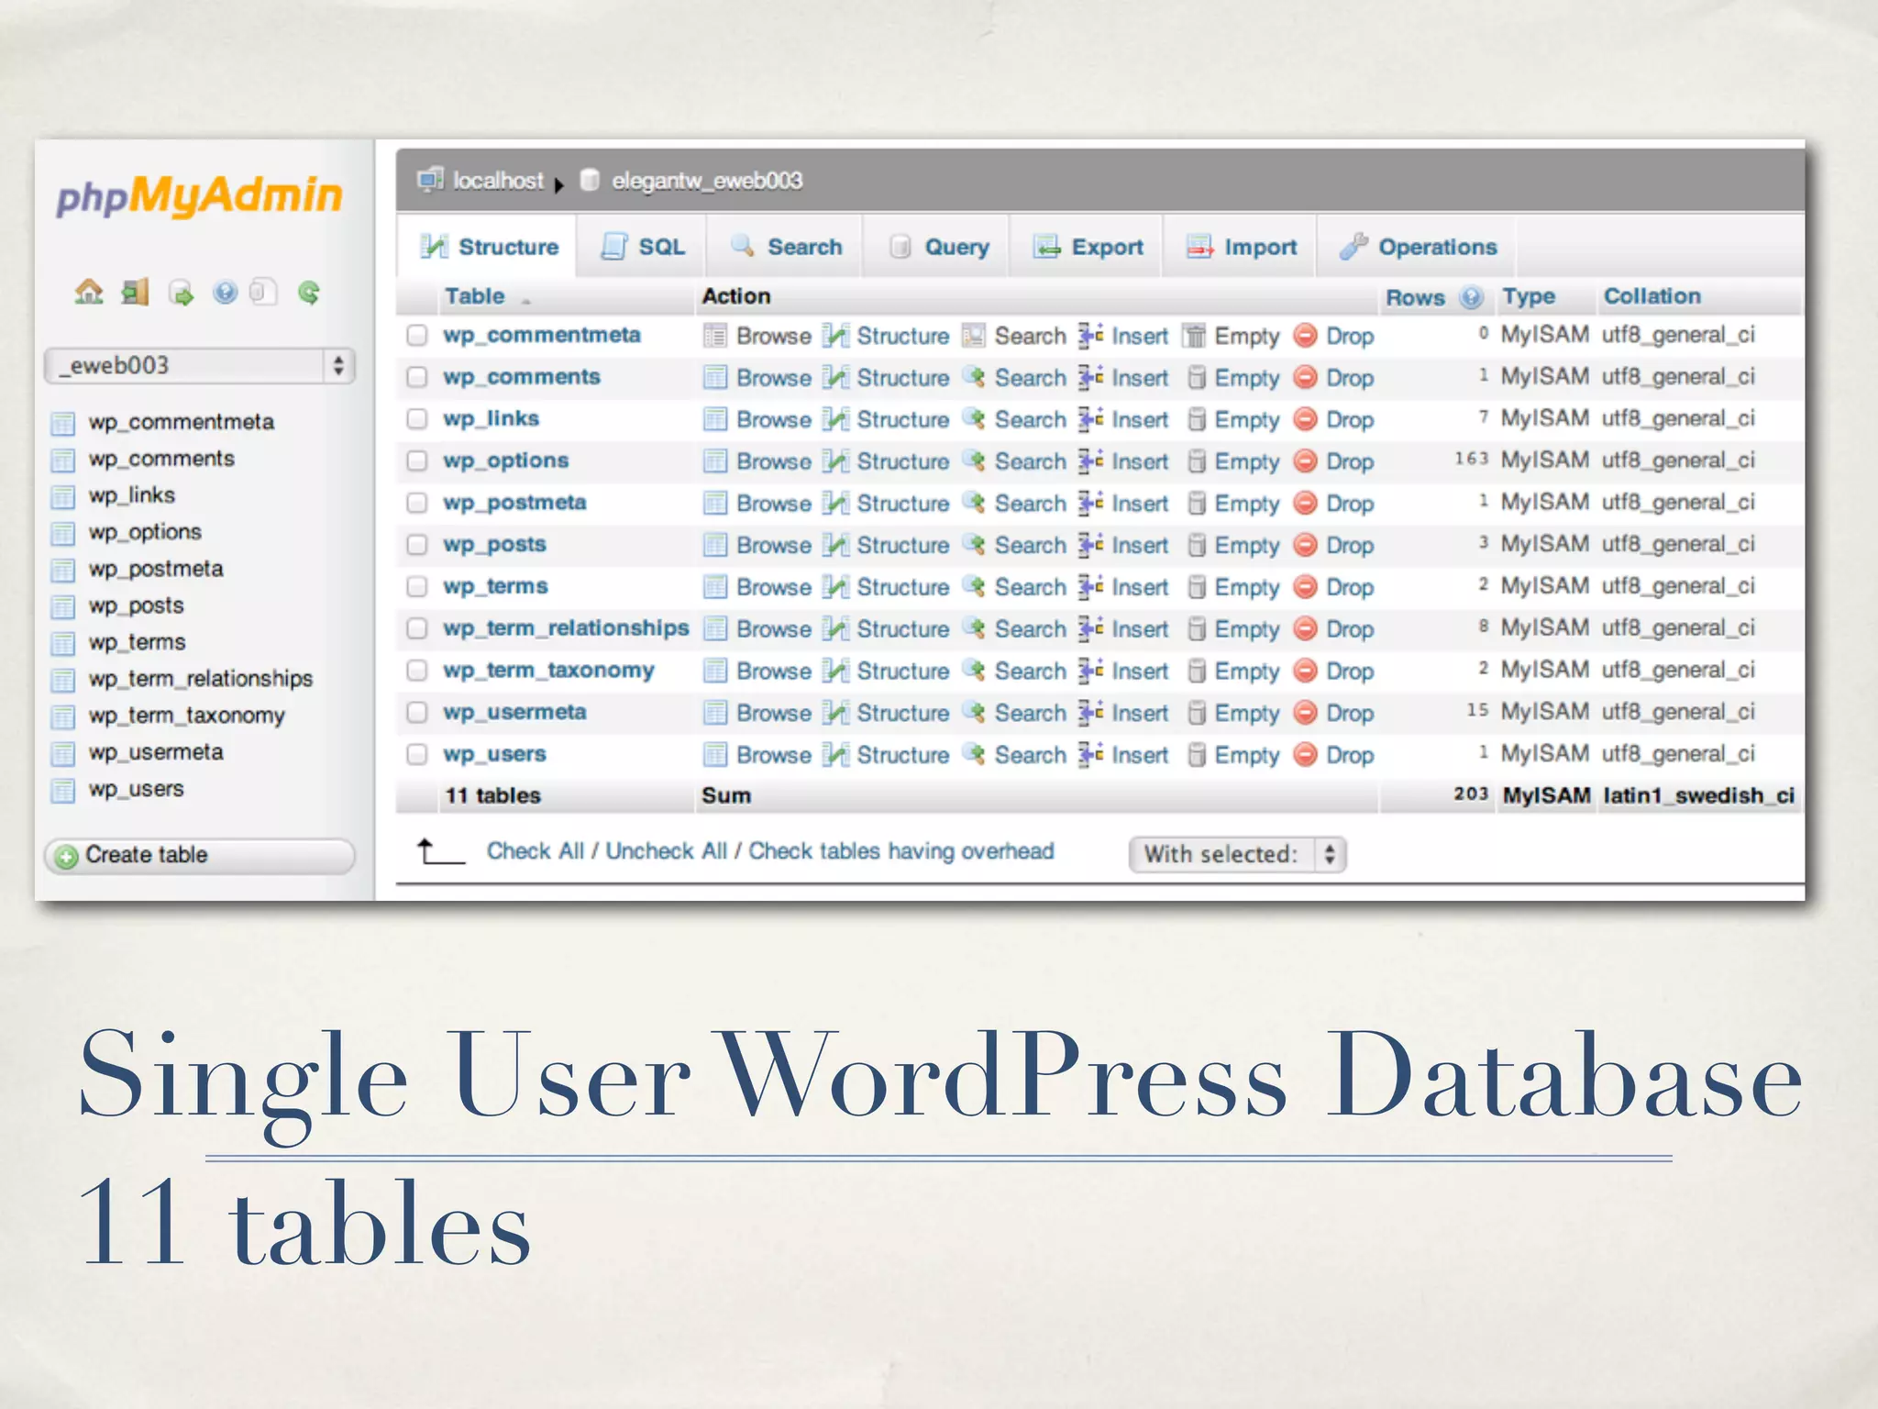Click the phpMyAdmin logo
1878x1409 pixels.
pos(199,195)
